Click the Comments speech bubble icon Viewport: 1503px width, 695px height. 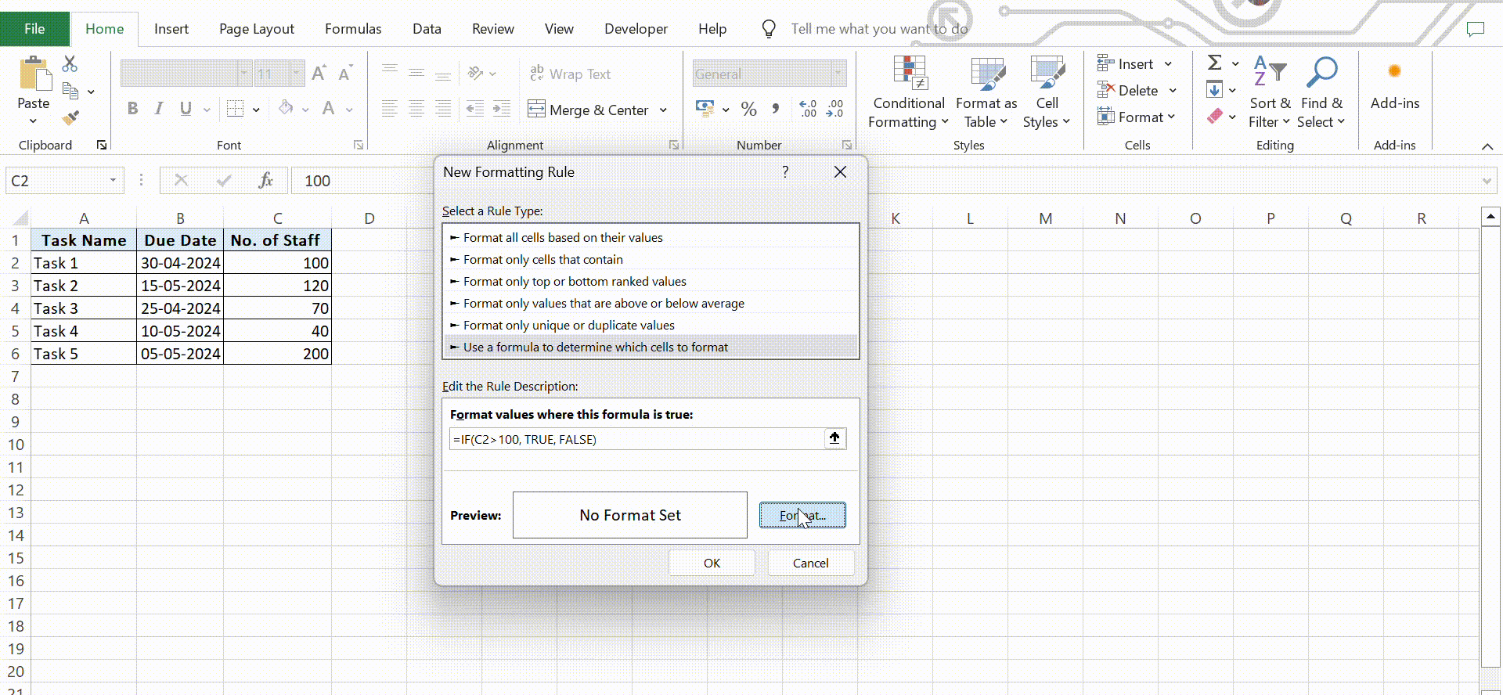pos(1475,29)
